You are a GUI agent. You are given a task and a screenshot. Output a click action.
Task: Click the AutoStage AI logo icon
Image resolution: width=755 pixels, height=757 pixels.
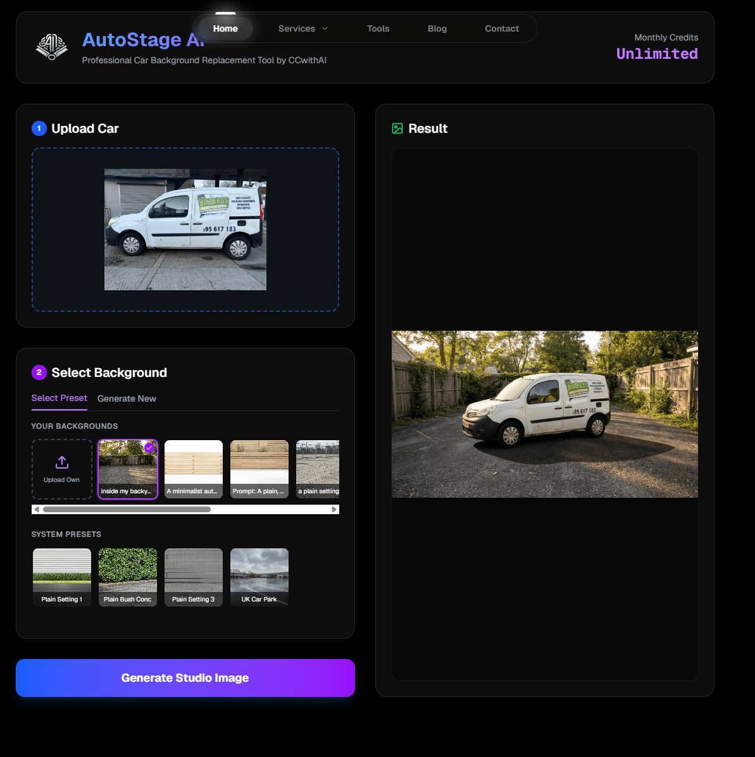click(x=51, y=47)
